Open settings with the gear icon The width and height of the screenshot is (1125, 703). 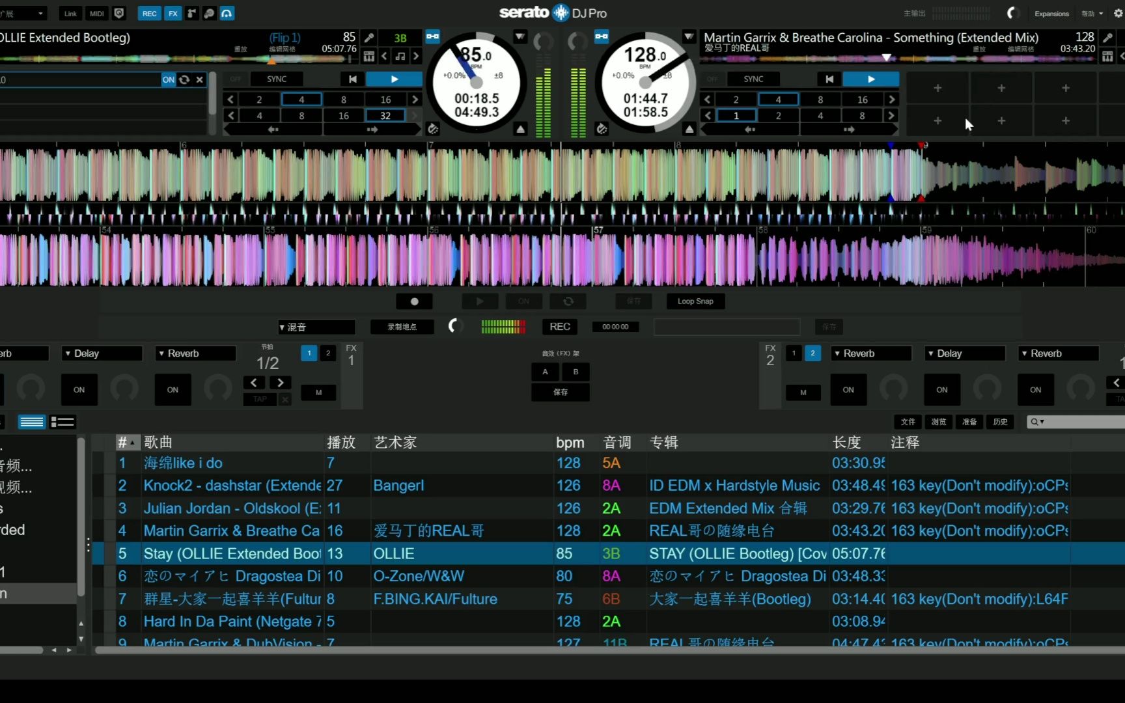(x=1118, y=13)
